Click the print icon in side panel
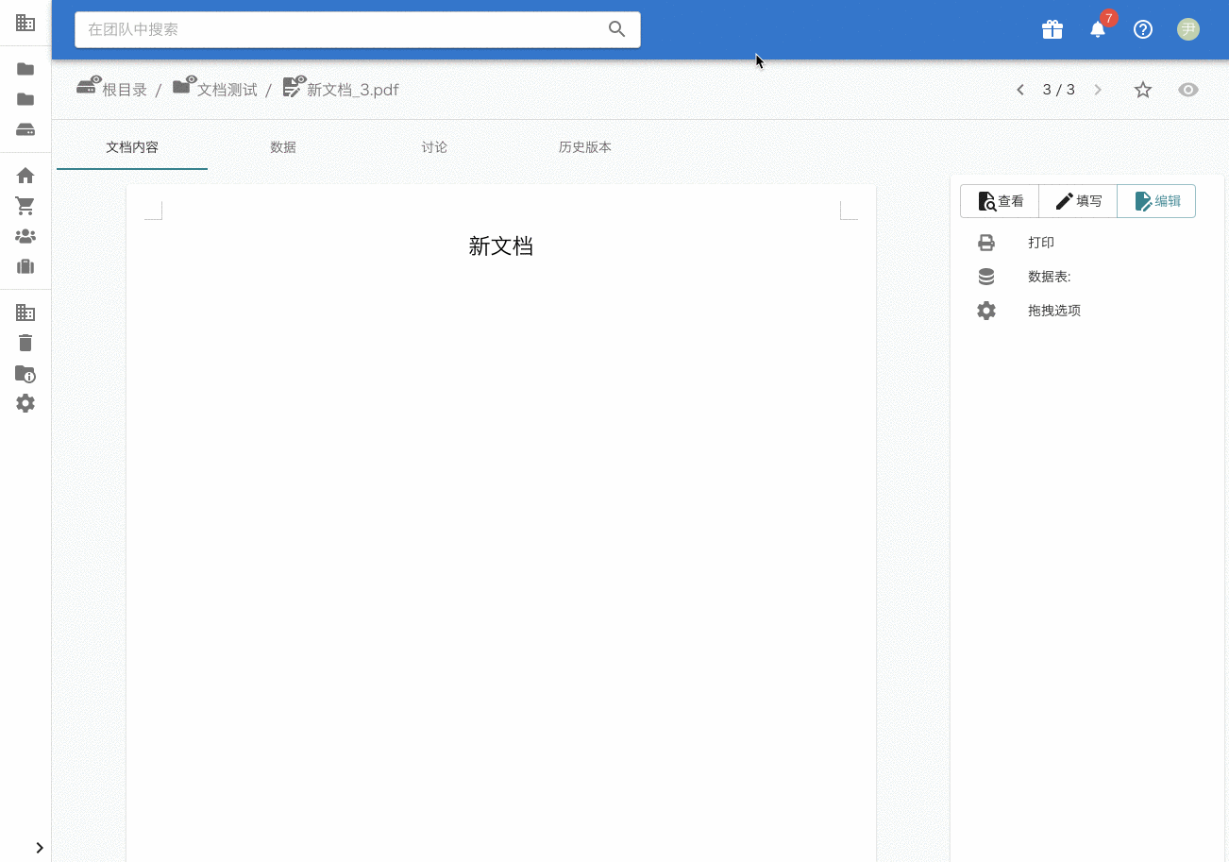 pos(986,243)
